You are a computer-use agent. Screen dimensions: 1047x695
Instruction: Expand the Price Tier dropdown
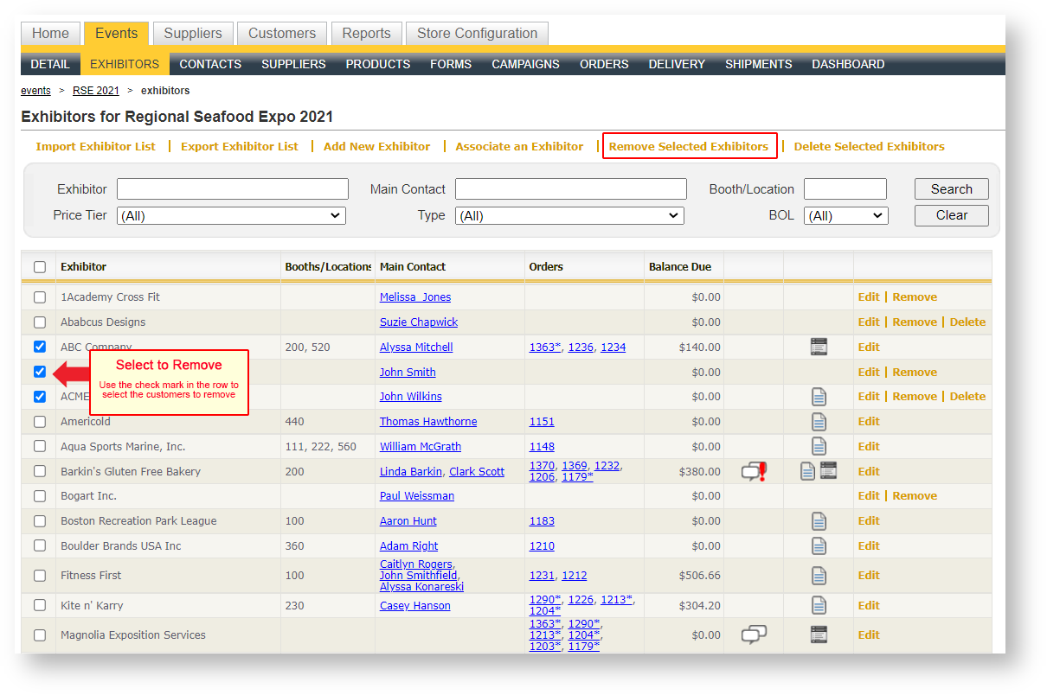(x=231, y=216)
